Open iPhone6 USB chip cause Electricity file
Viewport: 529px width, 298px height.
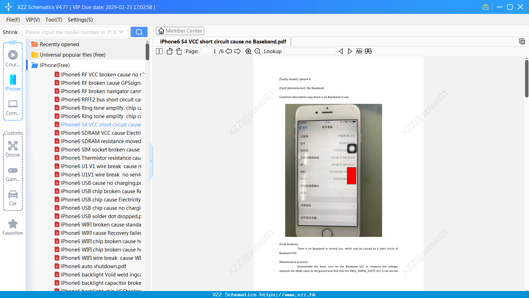coord(98,199)
